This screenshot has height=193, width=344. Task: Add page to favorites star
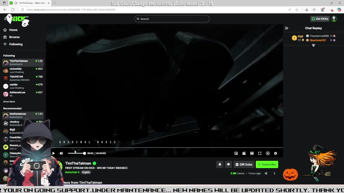(x=297, y=10)
